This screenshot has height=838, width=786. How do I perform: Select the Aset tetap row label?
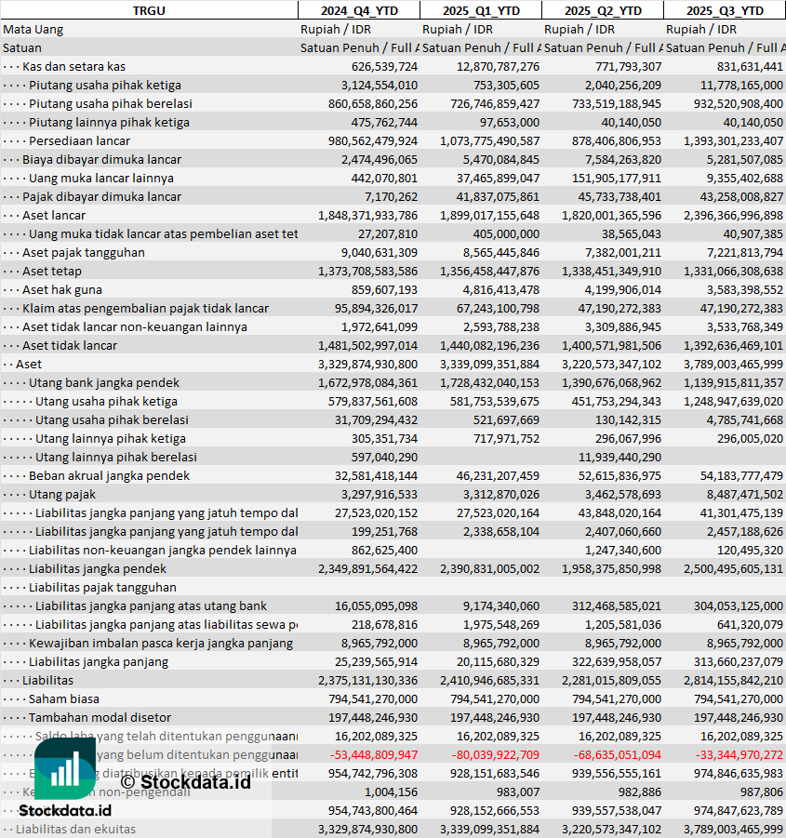pos(52,271)
